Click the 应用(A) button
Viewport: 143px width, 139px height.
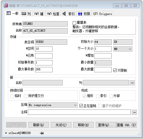click(x=16, y=125)
